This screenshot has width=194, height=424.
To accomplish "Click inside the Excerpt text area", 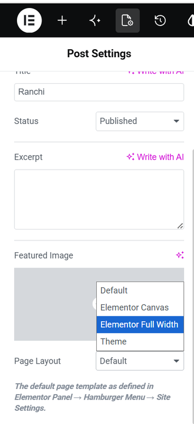I will [x=99, y=199].
